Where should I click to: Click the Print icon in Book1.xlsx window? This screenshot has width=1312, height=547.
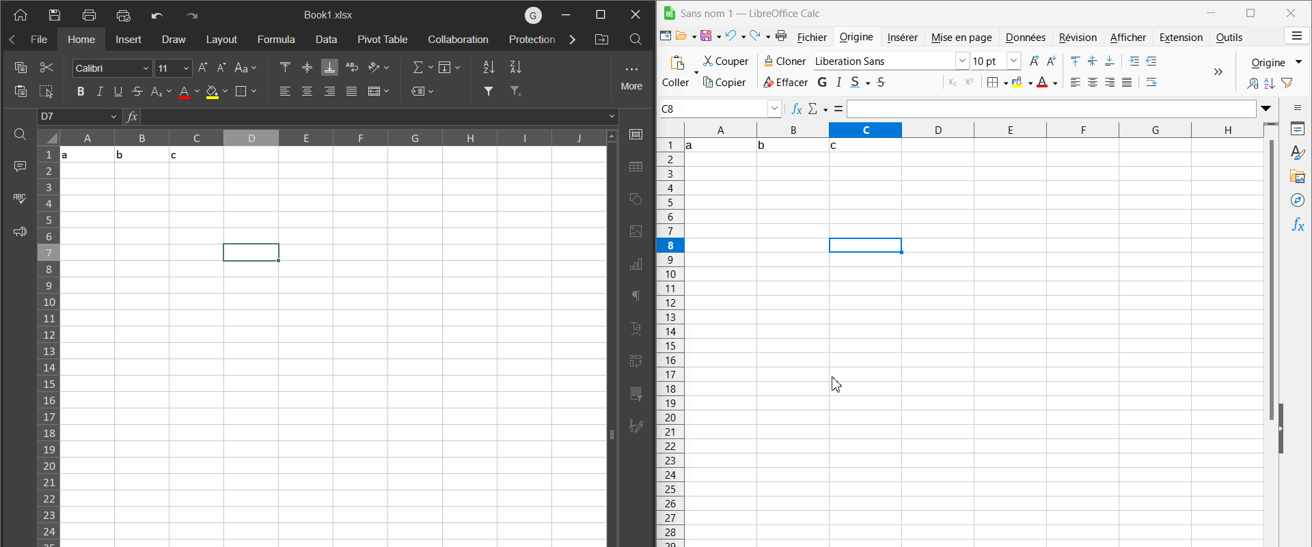tap(89, 15)
